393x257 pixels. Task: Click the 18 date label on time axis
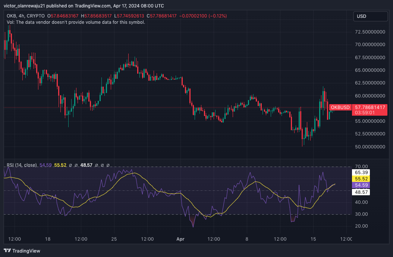48,238
